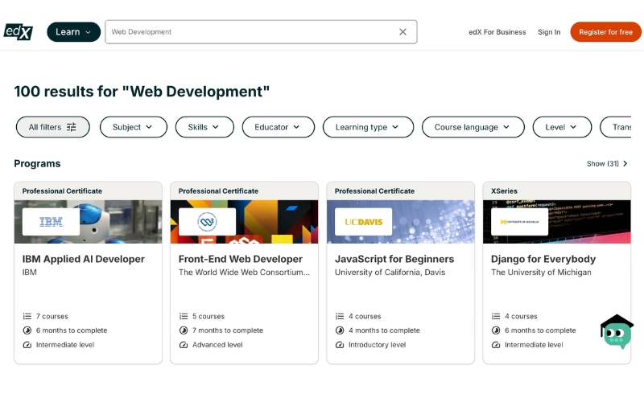
Task: Click the Web Development search field
Action: tap(261, 32)
